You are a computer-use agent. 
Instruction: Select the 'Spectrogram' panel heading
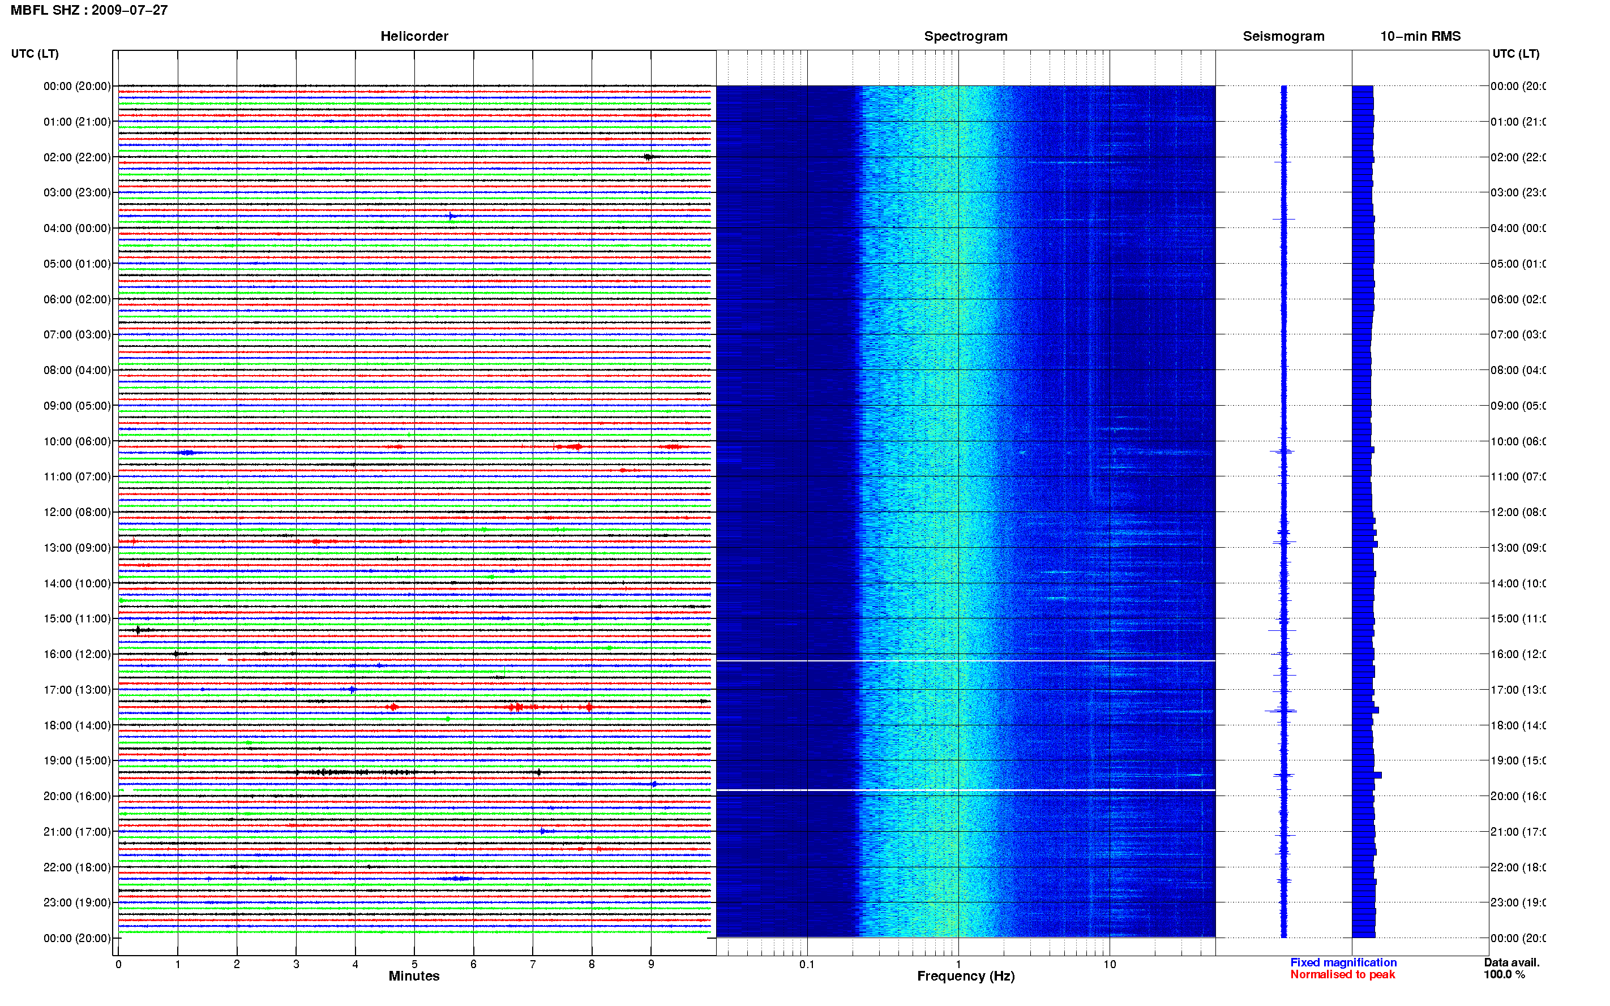tap(965, 36)
